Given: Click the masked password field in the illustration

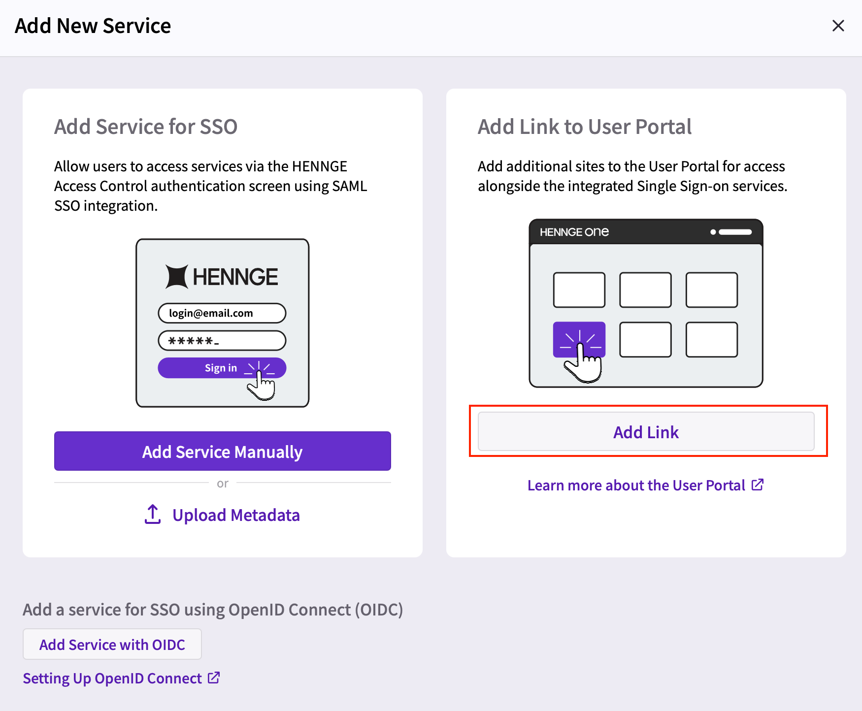Looking at the screenshot, I should click(222, 340).
